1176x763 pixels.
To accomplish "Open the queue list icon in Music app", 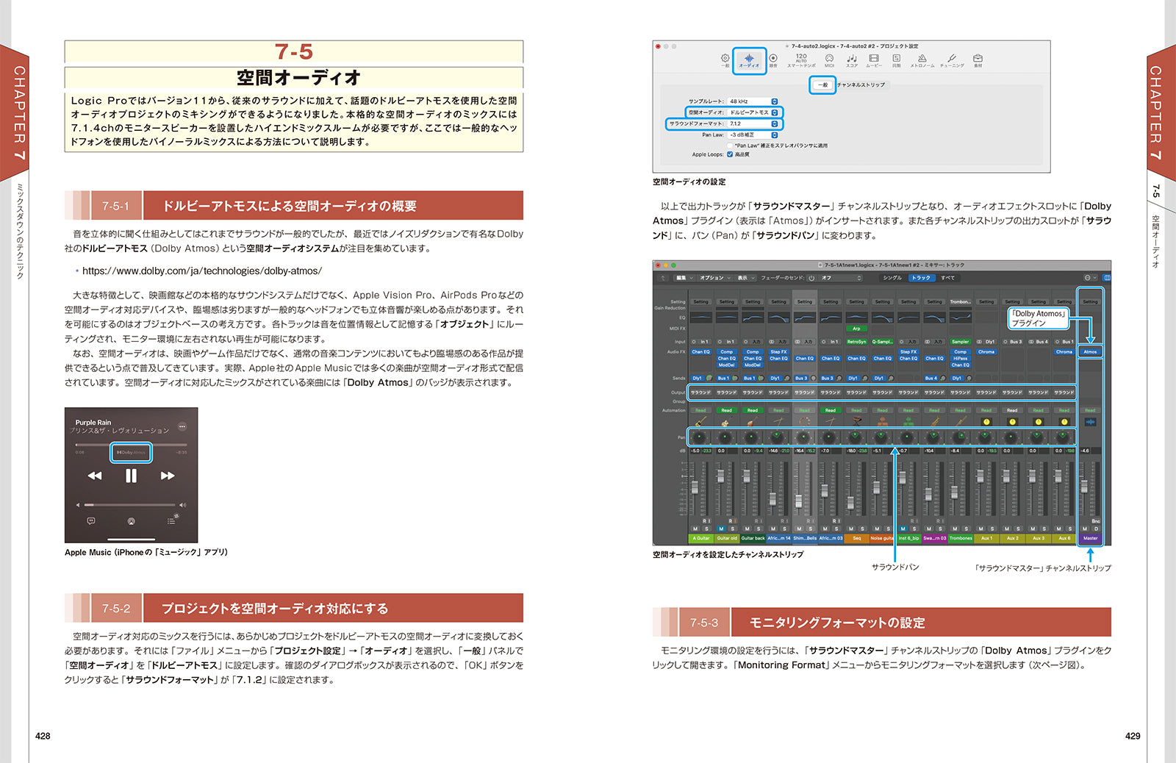I will point(171,520).
